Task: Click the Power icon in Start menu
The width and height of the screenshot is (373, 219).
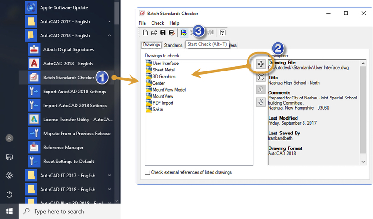Action: (9, 194)
